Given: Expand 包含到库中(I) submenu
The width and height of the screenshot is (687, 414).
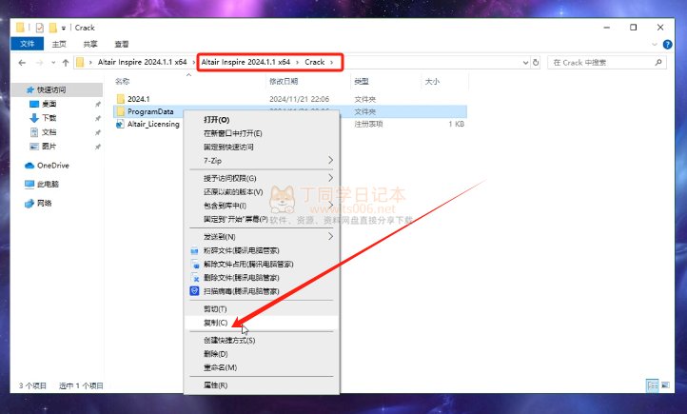Looking at the screenshot, I should (x=262, y=206).
